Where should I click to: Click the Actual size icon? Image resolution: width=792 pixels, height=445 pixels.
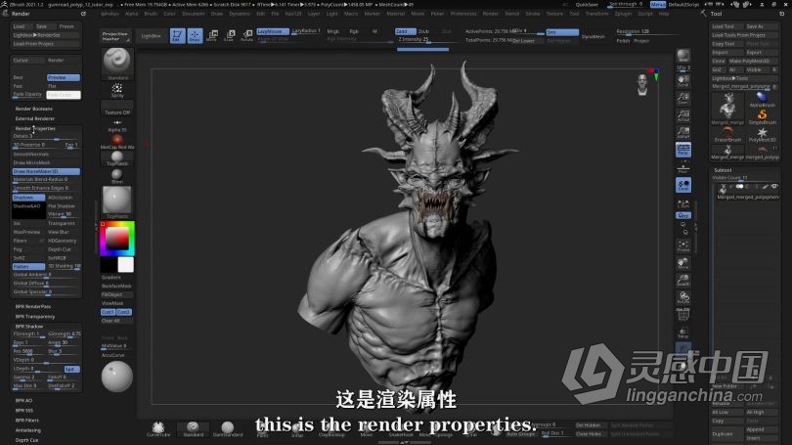click(x=683, y=115)
